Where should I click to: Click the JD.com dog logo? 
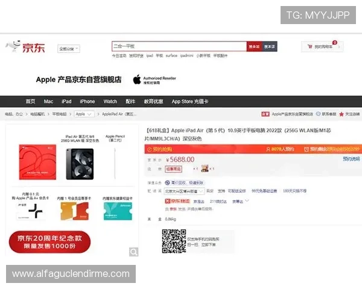[13, 46]
